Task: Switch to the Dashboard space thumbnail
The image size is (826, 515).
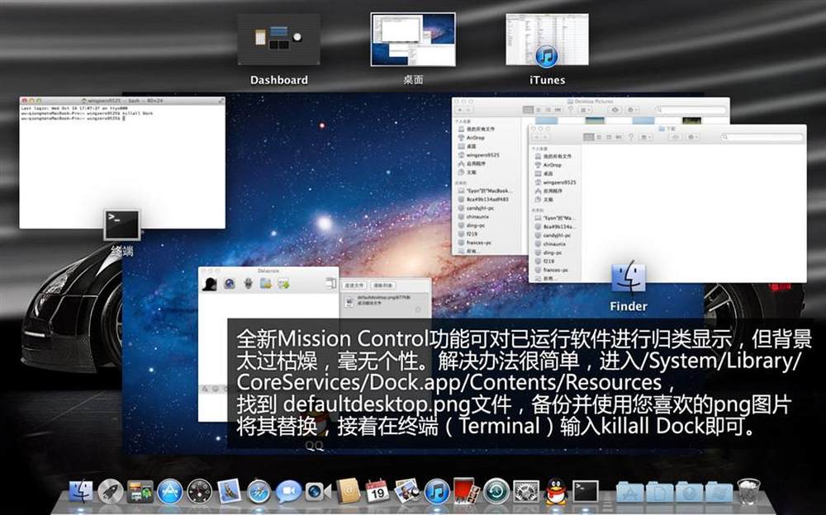Action: click(278, 40)
